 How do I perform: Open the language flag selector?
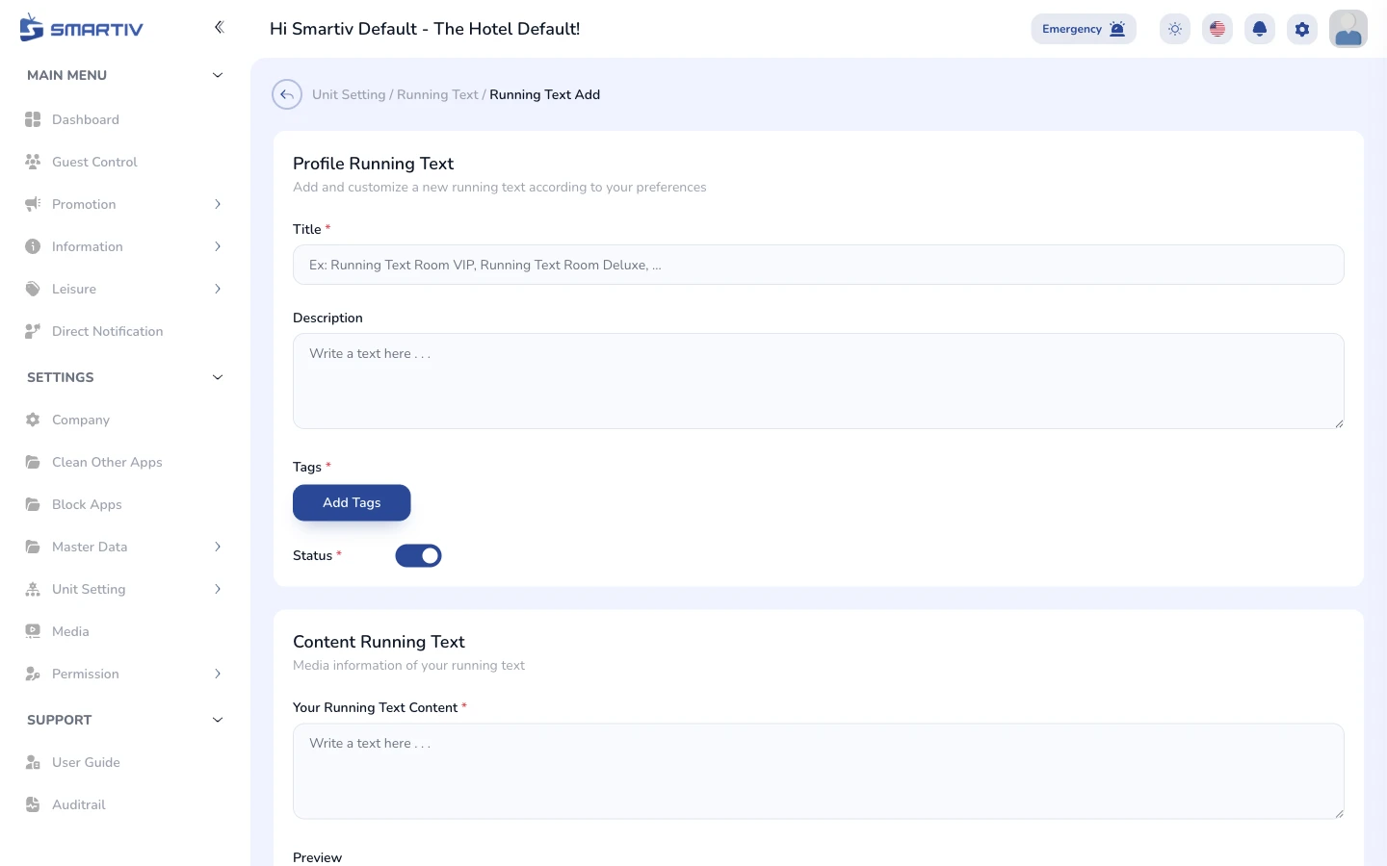pos(1217,29)
